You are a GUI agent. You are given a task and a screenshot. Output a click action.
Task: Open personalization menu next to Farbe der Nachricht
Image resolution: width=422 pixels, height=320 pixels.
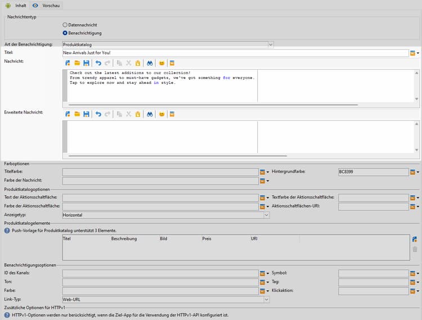[264, 181]
